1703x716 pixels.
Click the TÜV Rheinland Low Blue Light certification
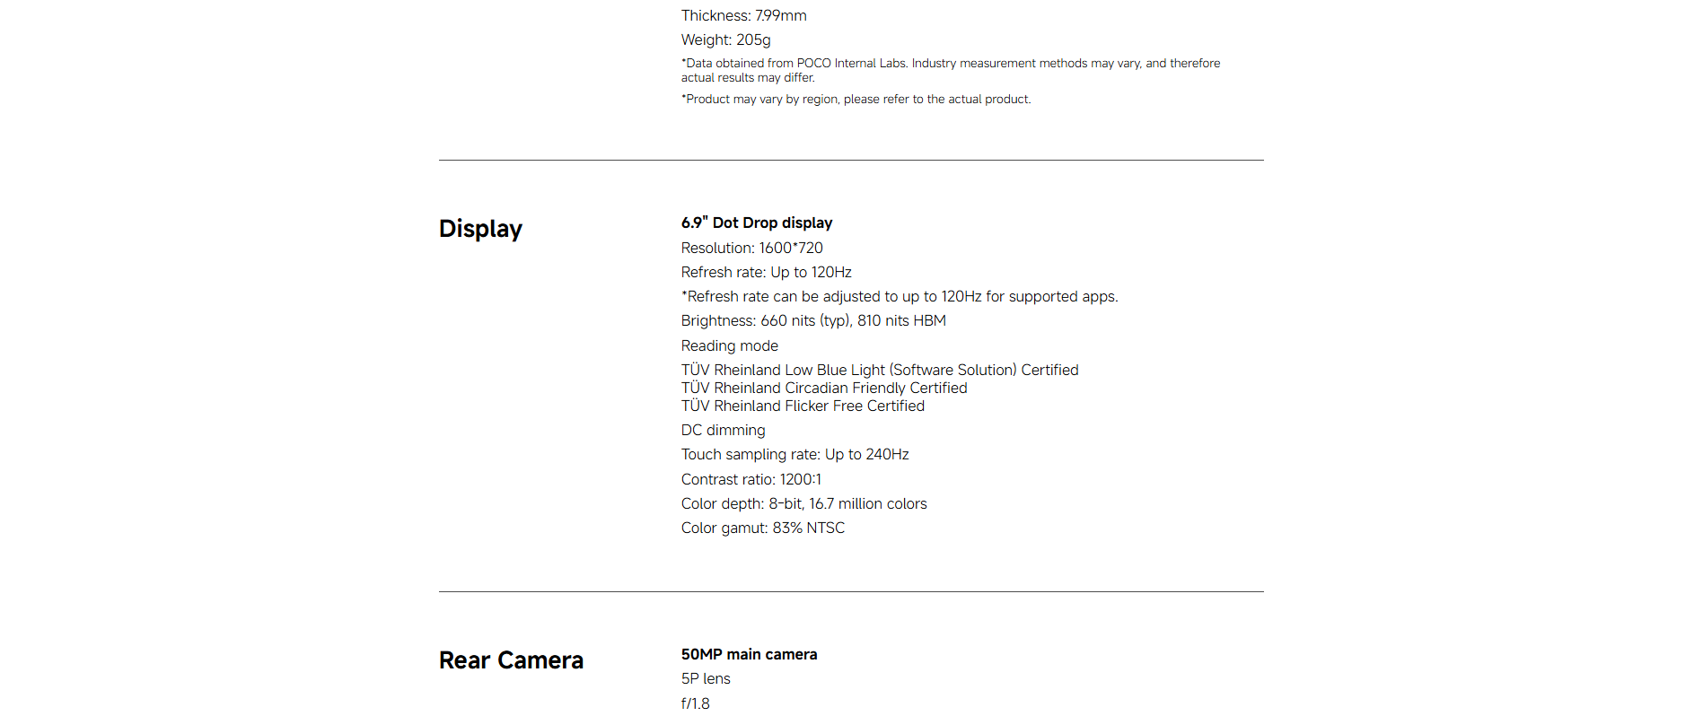coord(879,370)
